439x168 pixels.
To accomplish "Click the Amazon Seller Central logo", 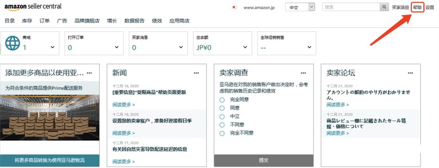I will (x=33, y=7).
